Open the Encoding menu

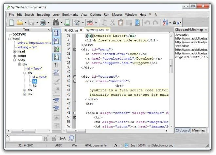43,15
